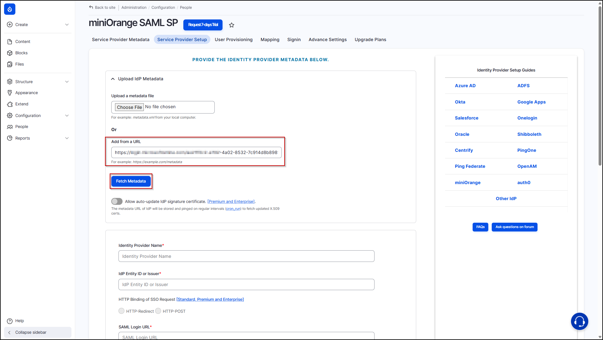The height and width of the screenshot is (340, 603).
Task: Open the support chat bubble
Action: coord(579,321)
